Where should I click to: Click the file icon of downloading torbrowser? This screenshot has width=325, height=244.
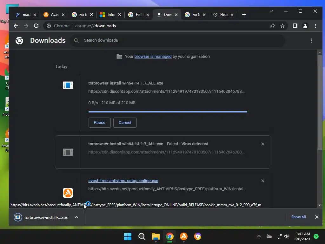68,85
